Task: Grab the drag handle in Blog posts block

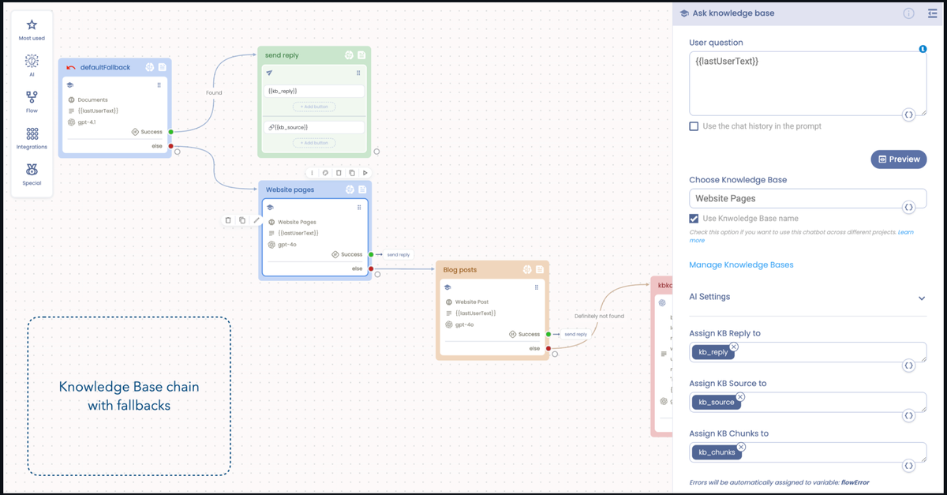Action: pos(537,287)
